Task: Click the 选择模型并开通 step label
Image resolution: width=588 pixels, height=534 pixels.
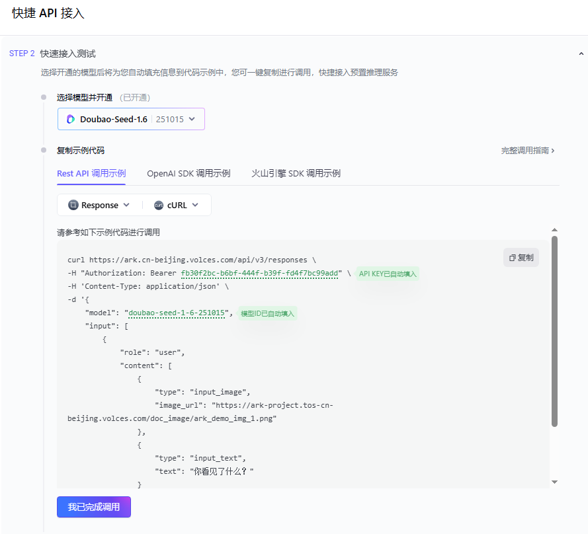Action: (85, 97)
